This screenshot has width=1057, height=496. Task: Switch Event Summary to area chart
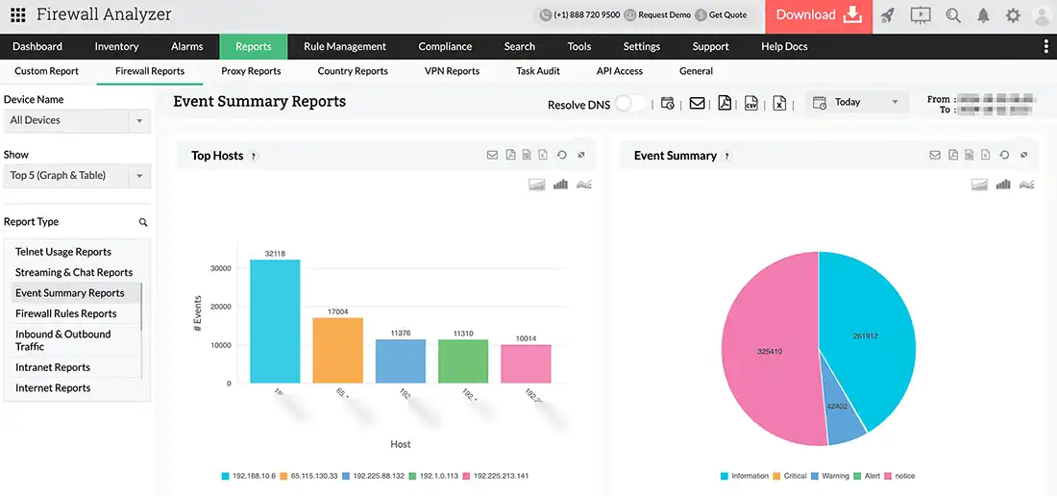pos(979,185)
